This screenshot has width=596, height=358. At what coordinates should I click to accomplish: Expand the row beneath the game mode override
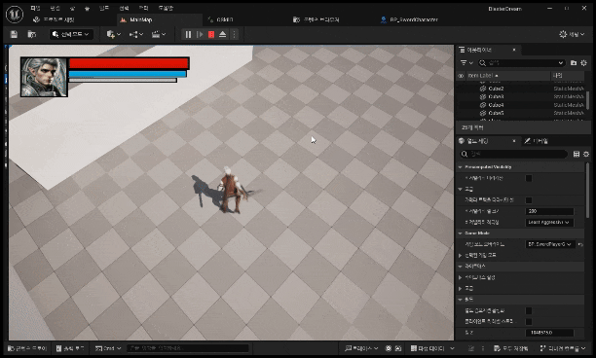[460, 255]
